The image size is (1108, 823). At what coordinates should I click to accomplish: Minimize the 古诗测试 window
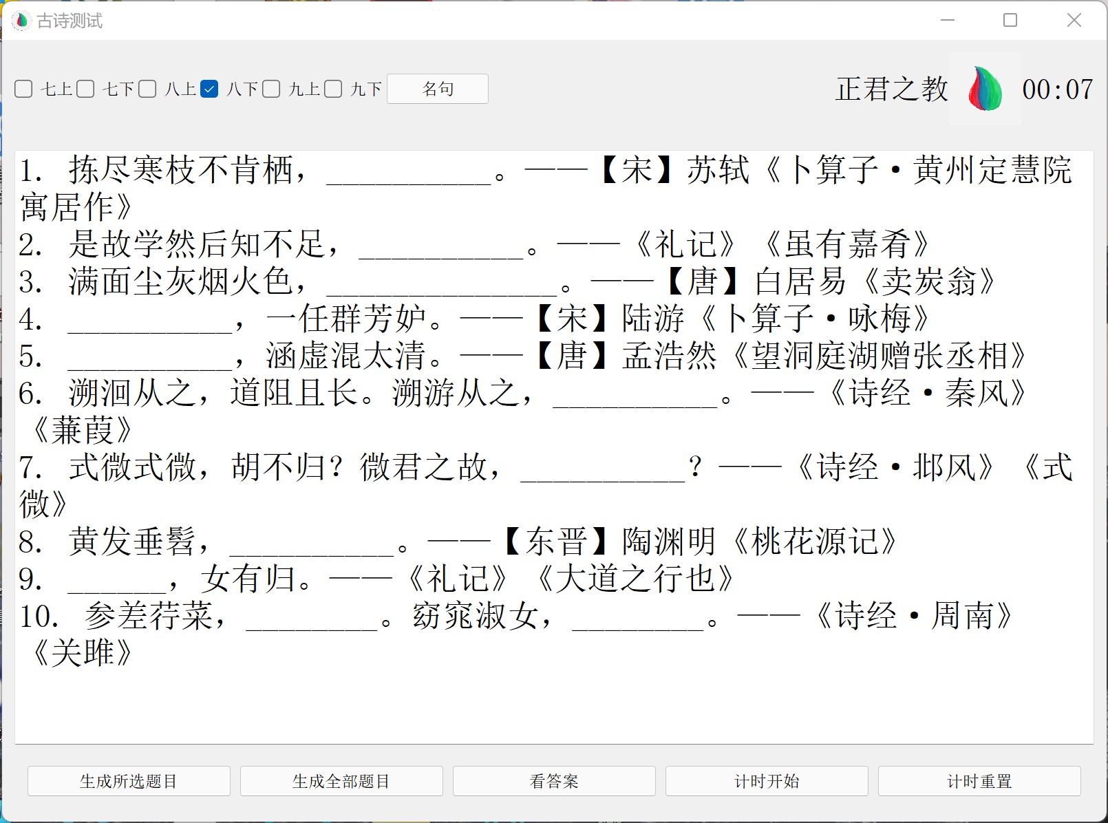pyautogui.click(x=948, y=20)
